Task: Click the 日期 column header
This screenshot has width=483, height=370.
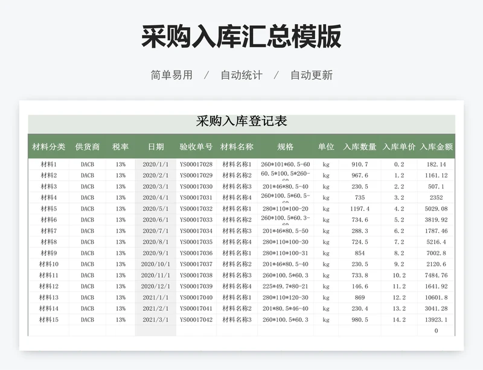Action: (156, 147)
